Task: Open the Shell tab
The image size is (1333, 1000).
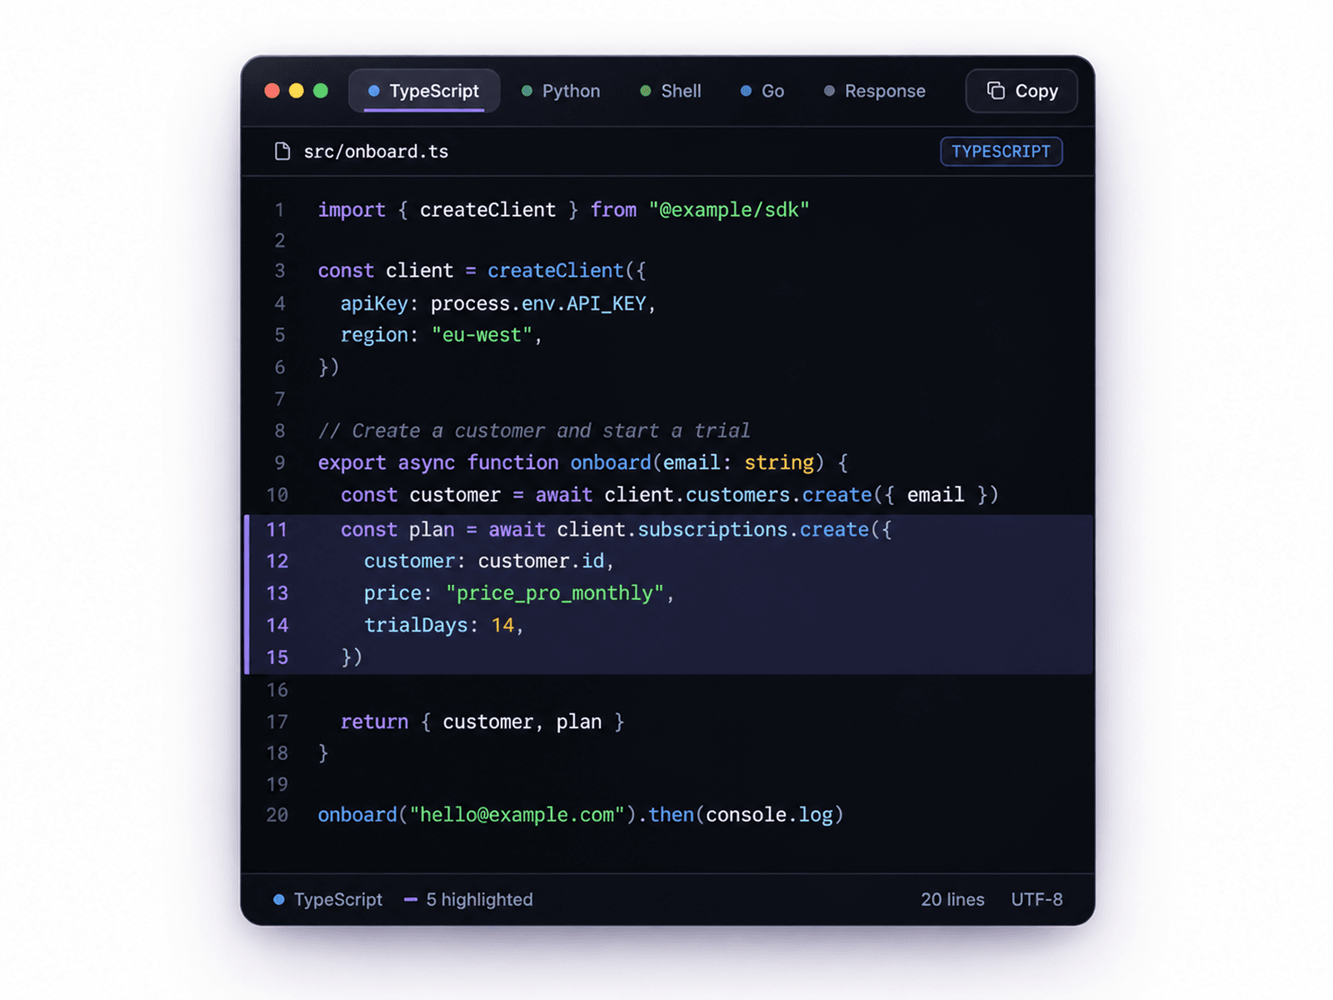Action: [671, 91]
